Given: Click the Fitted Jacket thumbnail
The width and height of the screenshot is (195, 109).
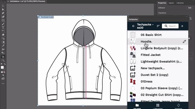Looking at the screenshot, I should (133, 55).
